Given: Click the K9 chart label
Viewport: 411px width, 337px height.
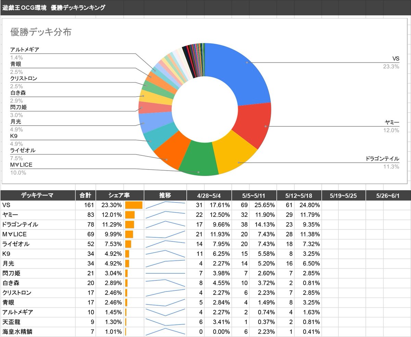Looking at the screenshot, I should (14, 136).
